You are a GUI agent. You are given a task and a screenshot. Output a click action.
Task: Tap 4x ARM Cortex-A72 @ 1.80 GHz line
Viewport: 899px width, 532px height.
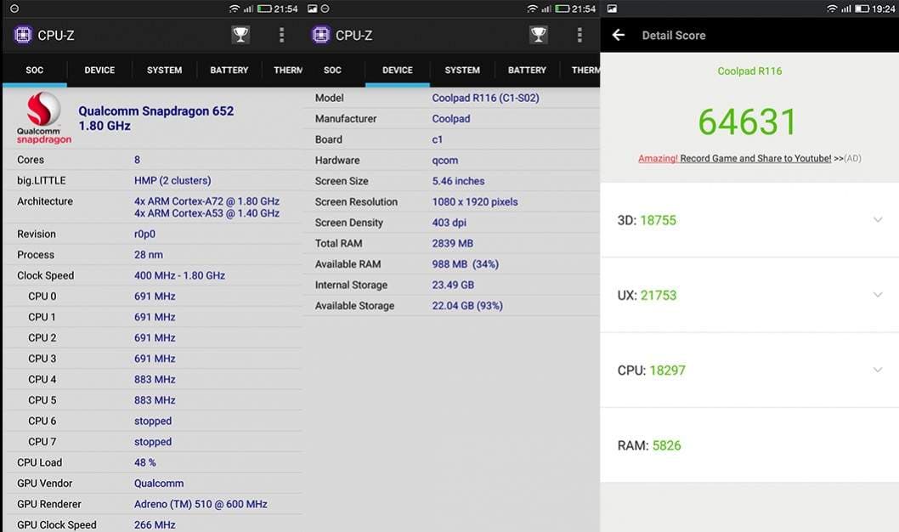point(206,201)
